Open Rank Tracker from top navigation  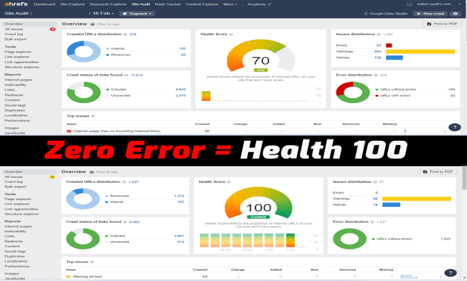(168, 4)
